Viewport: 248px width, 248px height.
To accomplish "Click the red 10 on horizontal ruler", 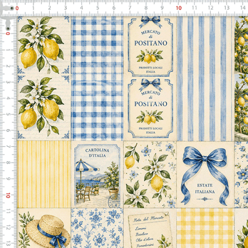I will pyautogui.click(x=179, y=8).
